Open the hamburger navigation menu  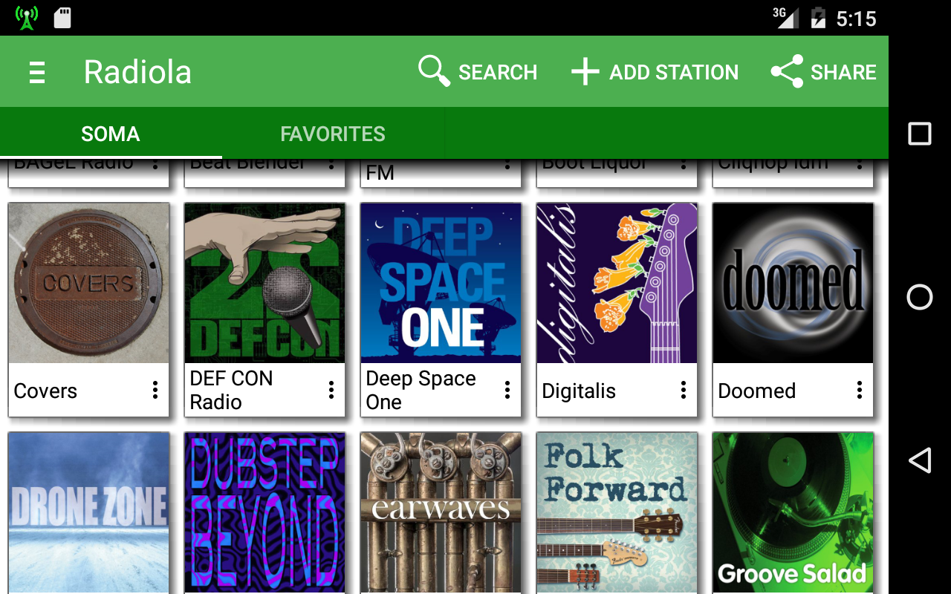point(36,72)
